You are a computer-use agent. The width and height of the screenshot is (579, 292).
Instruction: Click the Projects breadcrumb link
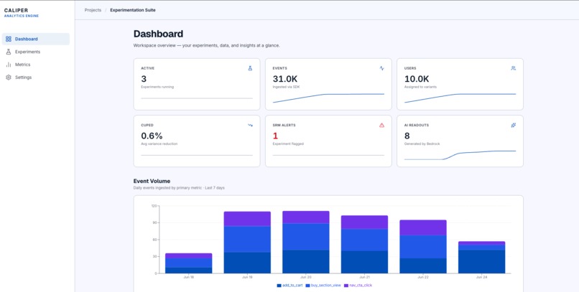pyautogui.click(x=93, y=10)
